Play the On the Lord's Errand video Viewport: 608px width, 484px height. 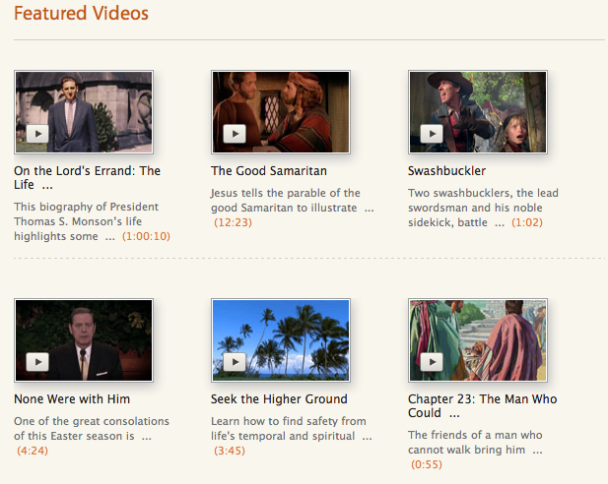click(x=37, y=134)
